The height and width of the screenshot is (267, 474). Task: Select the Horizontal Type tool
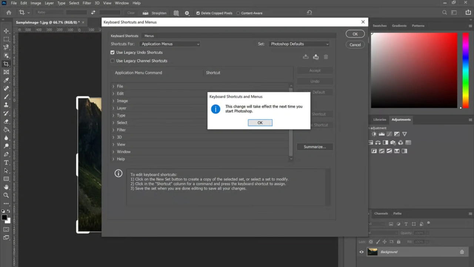(x=6, y=162)
